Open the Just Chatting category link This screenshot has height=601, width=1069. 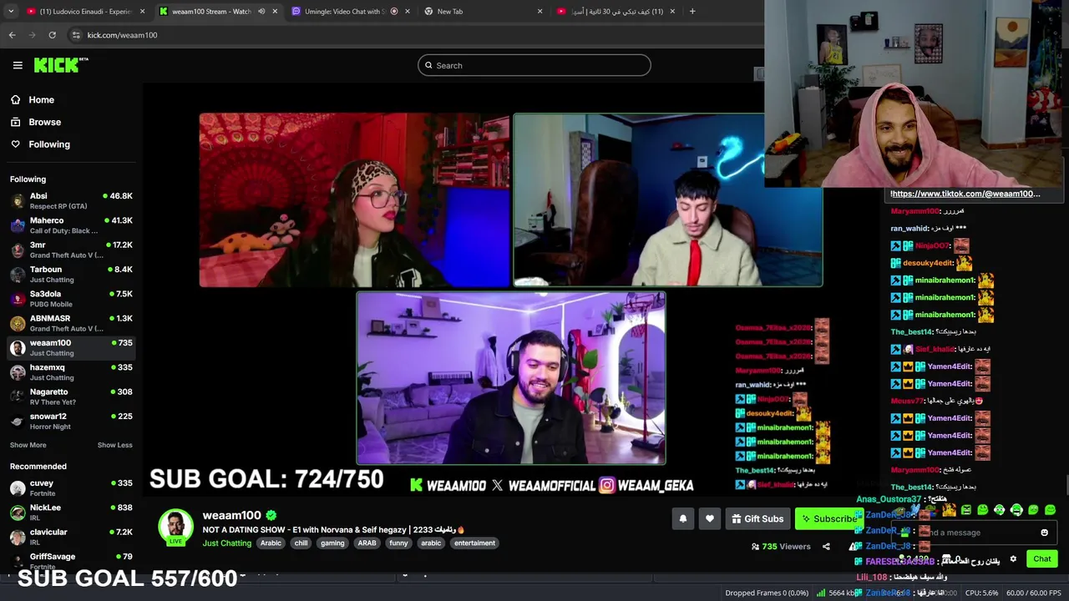coord(226,543)
